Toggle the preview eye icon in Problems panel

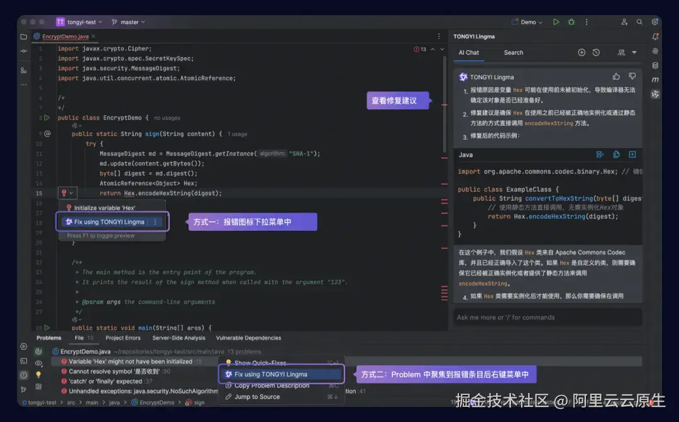coord(38,363)
